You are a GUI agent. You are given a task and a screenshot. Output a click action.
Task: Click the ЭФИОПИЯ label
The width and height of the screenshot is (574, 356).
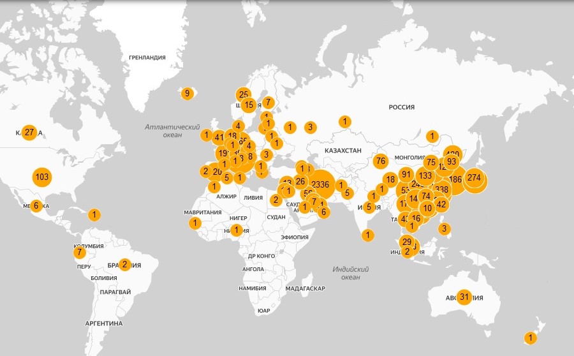click(295, 237)
